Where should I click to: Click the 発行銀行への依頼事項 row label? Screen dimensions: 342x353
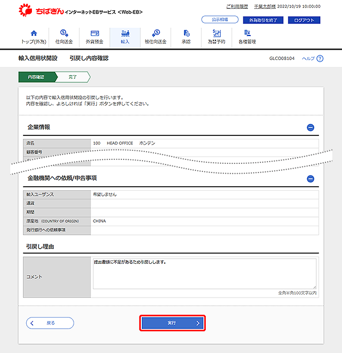tap(46, 230)
